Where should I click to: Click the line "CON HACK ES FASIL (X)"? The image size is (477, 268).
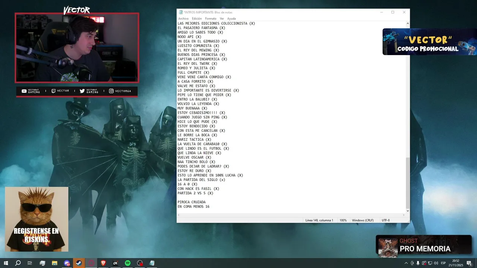coord(198,189)
